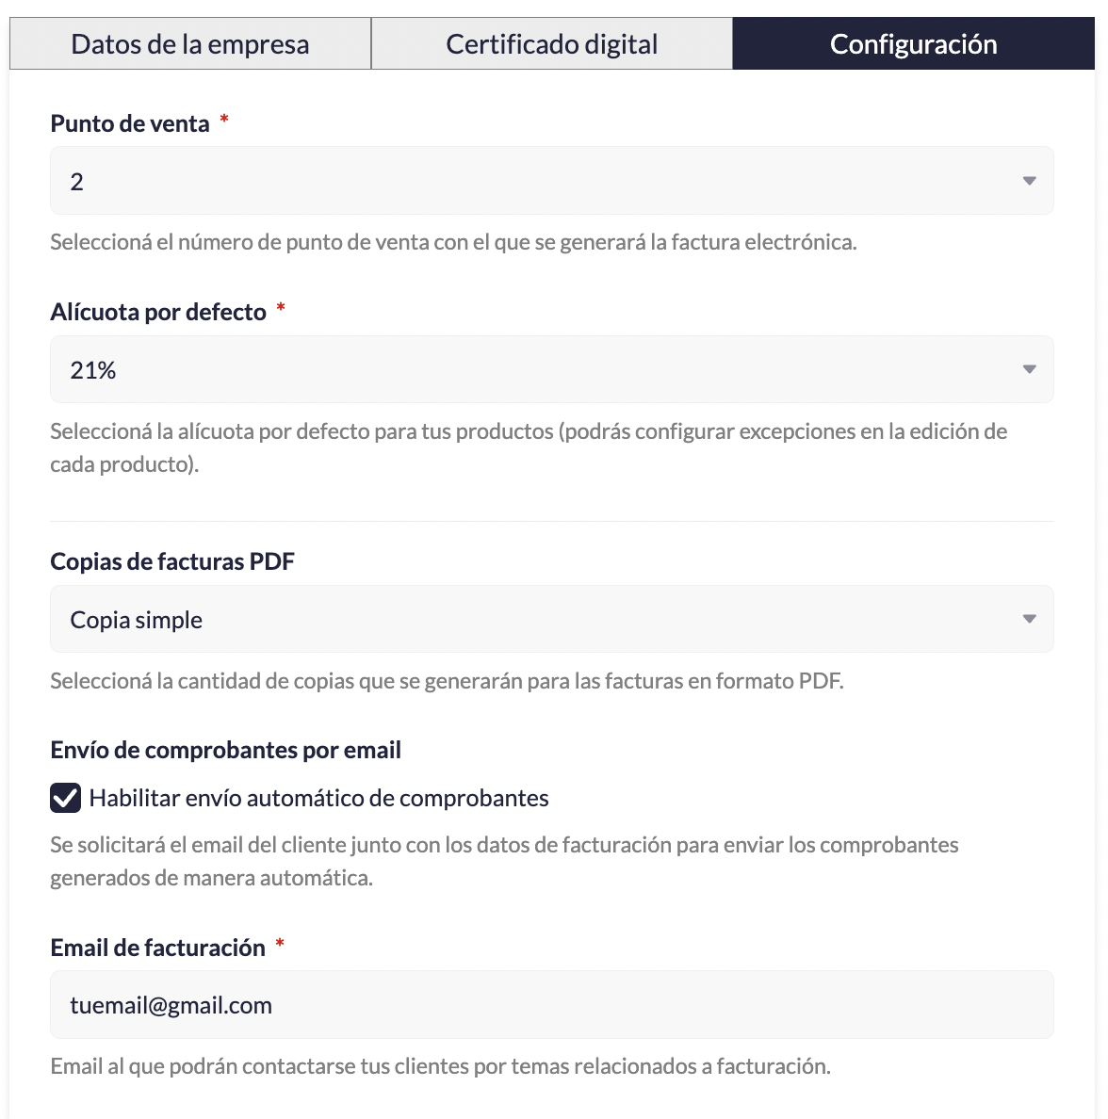
Task: Click the Alícuota por defecto caret icon
Action: [x=1029, y=369]
